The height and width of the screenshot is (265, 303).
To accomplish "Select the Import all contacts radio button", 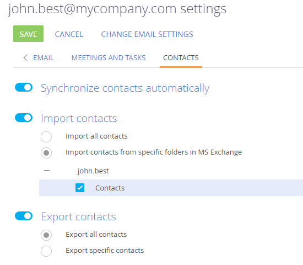I will (x=46, y=137).
